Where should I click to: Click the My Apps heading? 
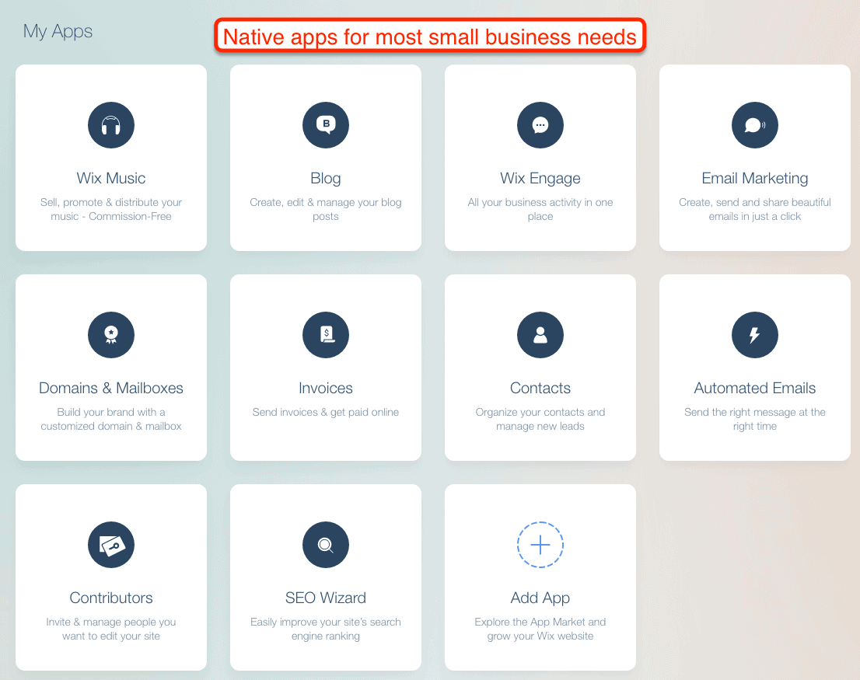58,32
